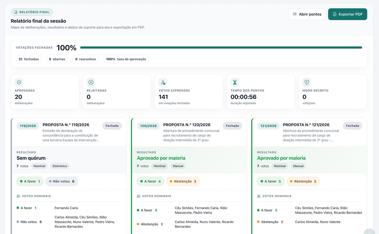Click the people icon beside Votos Nominais in proposal 121/2026
The height and width of the screenshot is (234, 379).
[259, 196]
